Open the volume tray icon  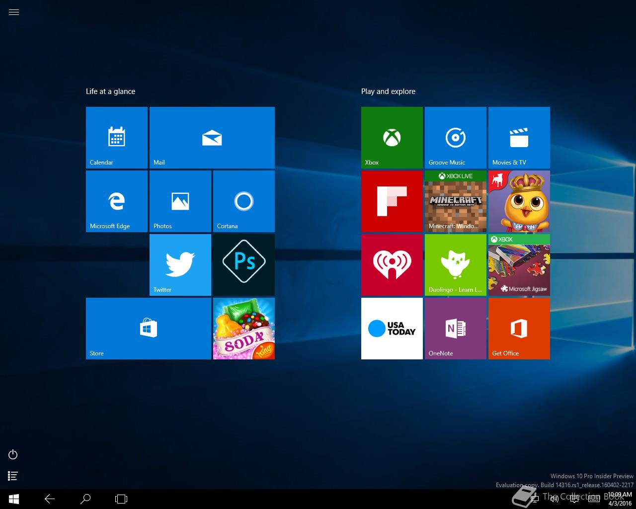click(x=555, y=499)
